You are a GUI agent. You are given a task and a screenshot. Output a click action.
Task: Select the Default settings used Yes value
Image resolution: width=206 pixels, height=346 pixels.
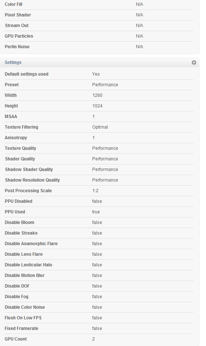[x=96, y=74]
